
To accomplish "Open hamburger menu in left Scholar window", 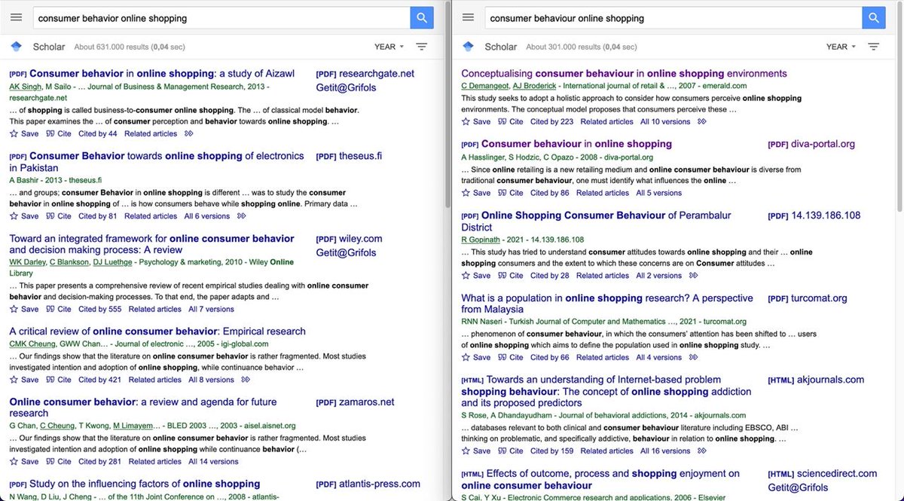I will (16, 17).
